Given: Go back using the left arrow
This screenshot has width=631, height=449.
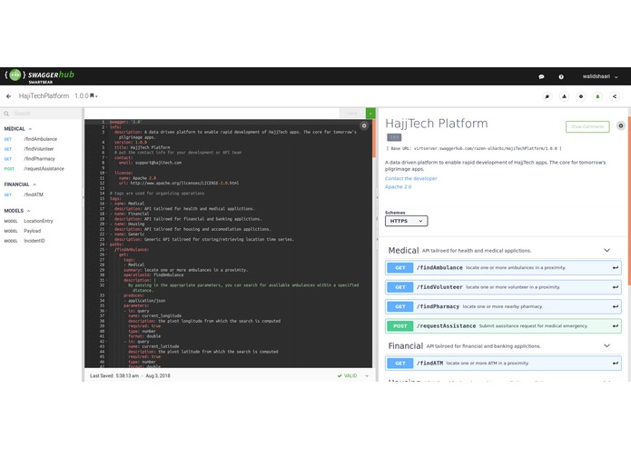Looking at the screenshot, I should pyautogui.click(x=8, y=96).
